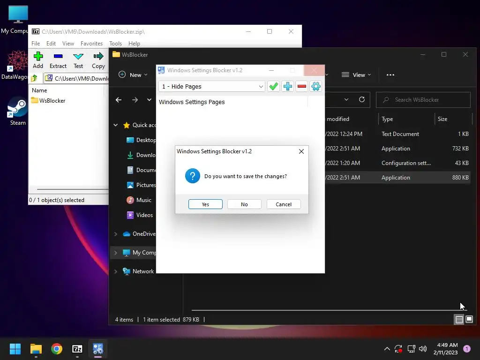Viewport: 480px width, 360px height.
Task: Open the My Computer desktop icon
Action: (x=15, y=20)
